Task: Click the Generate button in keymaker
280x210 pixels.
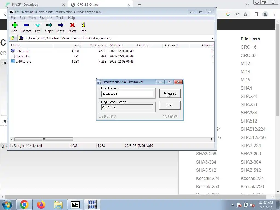Action: pos(170,94)
